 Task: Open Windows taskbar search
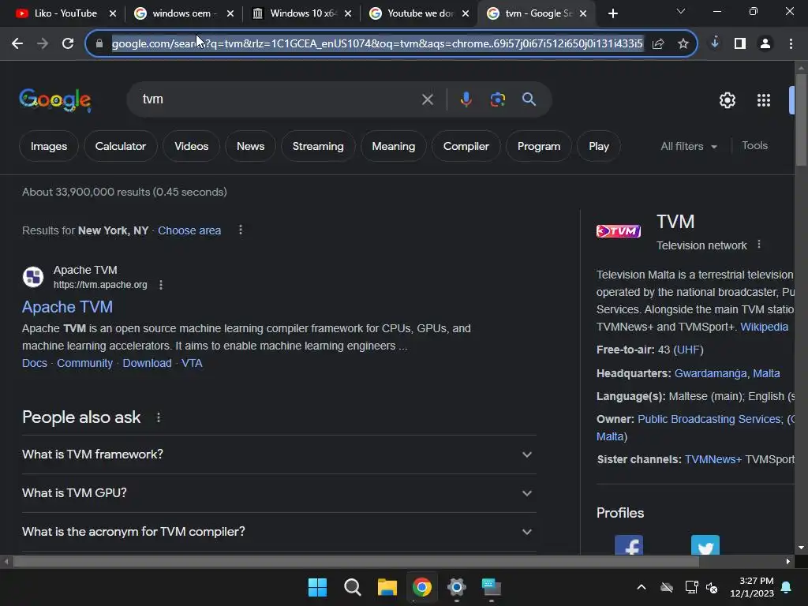[353, 587]
